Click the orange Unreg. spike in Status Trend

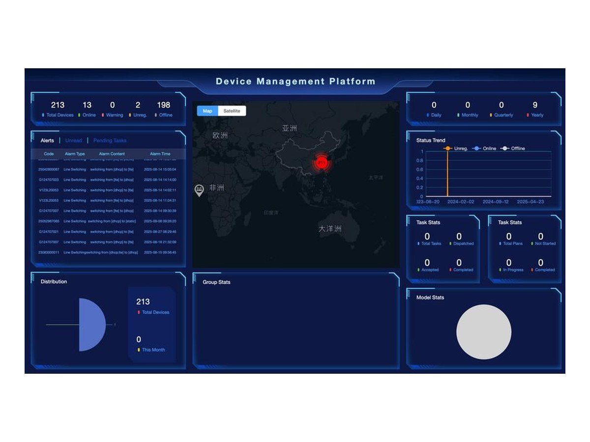(x=447, y=174)
